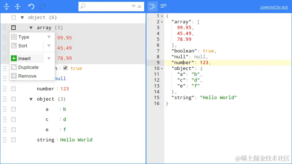Image resolution: width=292 pixels, height=164 pixels.
Task: Click the expand all fields icon
Action: (7, 7)
